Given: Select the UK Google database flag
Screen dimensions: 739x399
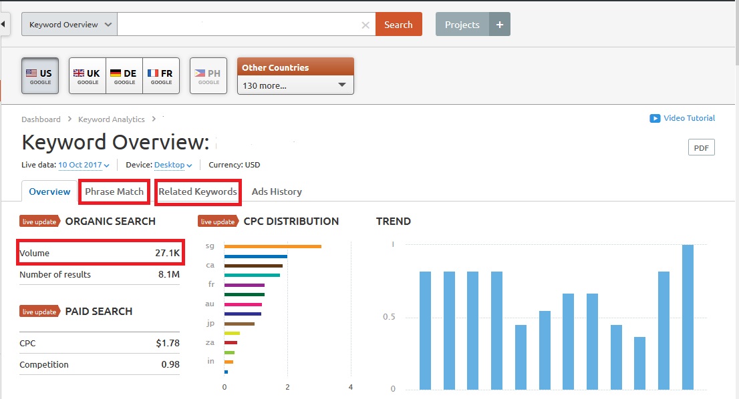Looking at the screenshot, I should click(87, 76).
